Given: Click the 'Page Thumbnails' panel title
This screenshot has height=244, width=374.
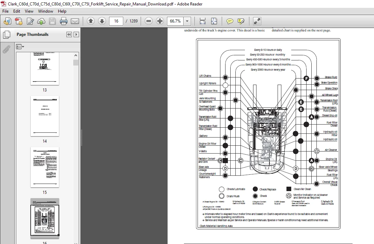Looking at the screenshot, I should [x=32, y=34].
